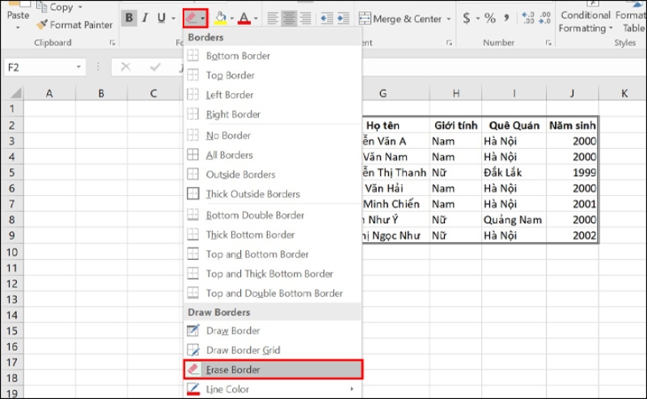This screenshot has height=399, width=647.
Task: Toggle Italic formatting button
Action: (x=145, y=18)
